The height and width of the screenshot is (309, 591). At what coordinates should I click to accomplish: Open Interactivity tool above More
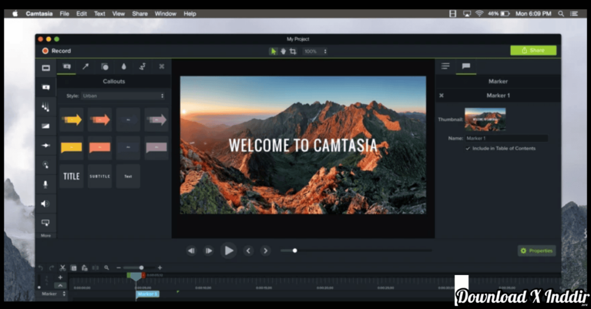click(45, 223)
